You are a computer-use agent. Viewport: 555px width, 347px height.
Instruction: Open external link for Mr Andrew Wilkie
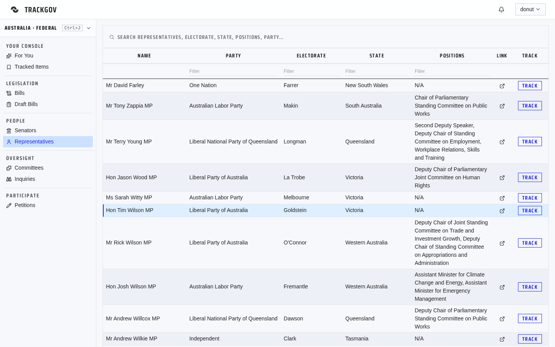[x=502, y=339]
